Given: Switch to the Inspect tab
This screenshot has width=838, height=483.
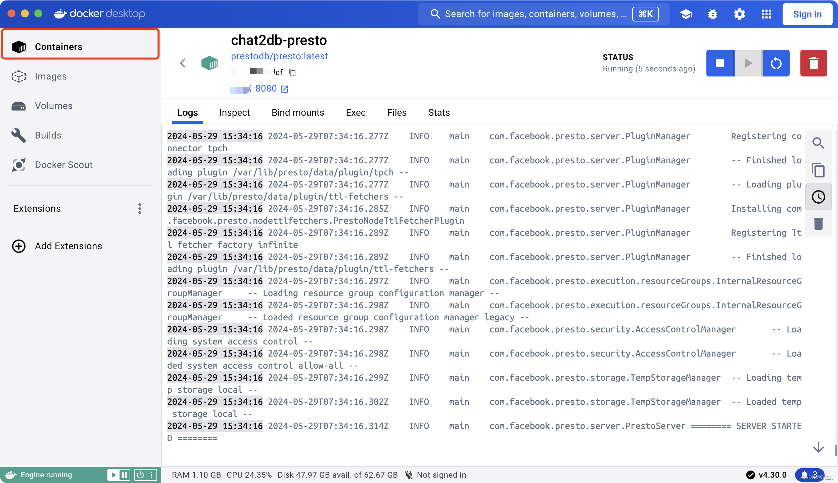Looking at the screenshot, I should click(x=234, y=113).
